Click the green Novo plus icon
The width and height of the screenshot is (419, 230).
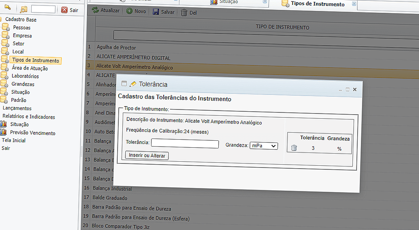point(129,11)
